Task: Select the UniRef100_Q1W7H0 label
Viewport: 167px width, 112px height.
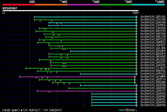Action: point(153,102)
